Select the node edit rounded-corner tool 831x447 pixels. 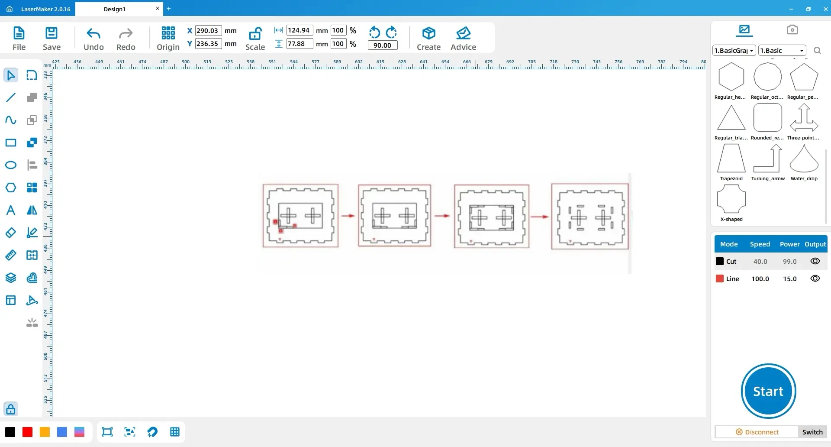(x=32, y=75)
